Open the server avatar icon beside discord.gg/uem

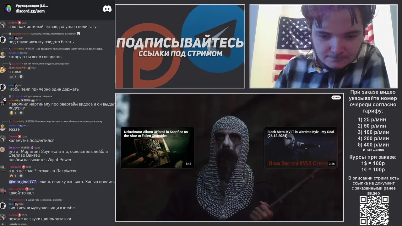(8, 8)
